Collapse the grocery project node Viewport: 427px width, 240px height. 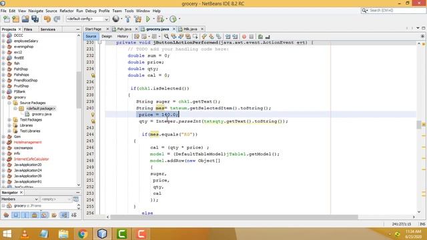point(3,97)
